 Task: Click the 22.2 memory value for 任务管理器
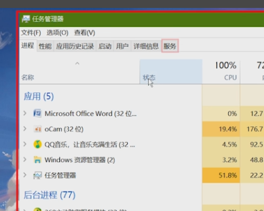point(257,176)
